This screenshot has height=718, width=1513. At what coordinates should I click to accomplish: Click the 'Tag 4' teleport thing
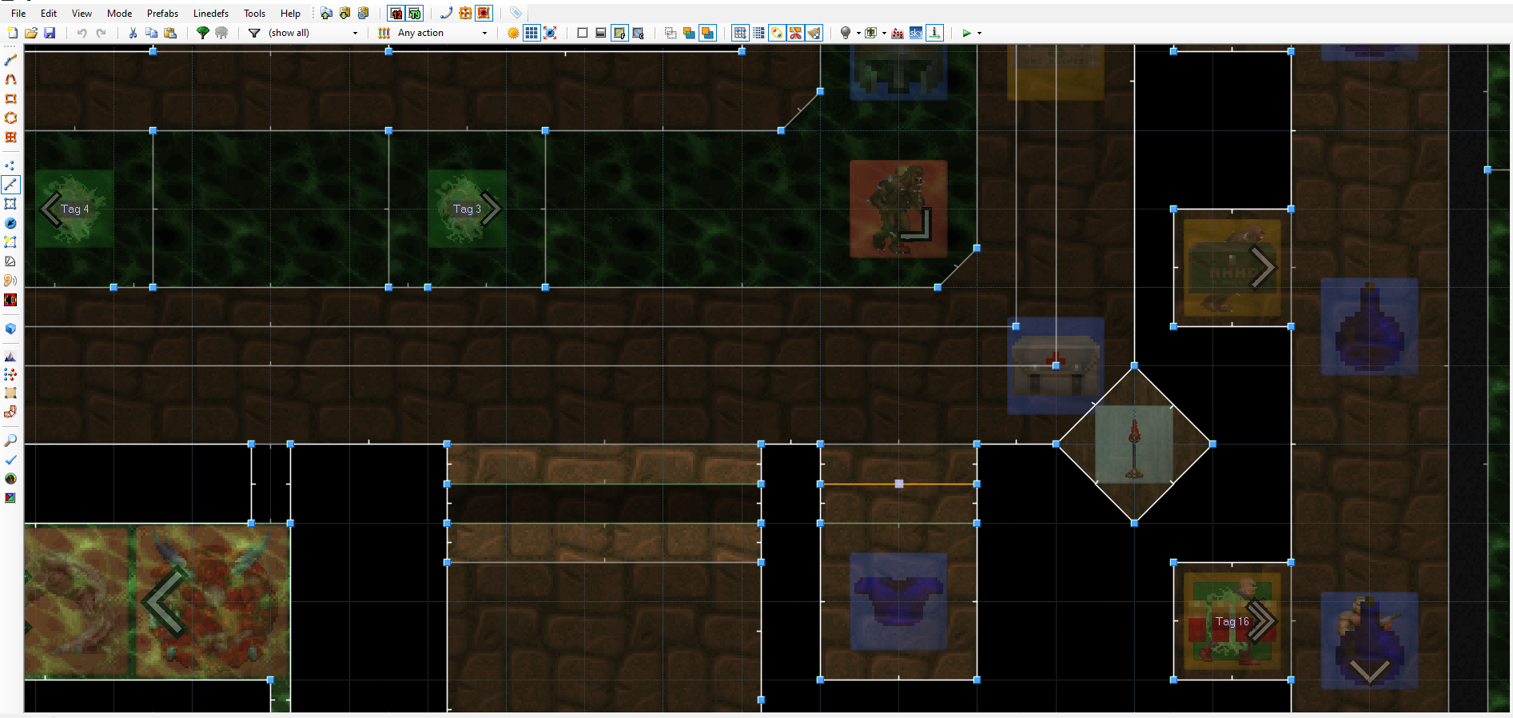tap(74, 209)
